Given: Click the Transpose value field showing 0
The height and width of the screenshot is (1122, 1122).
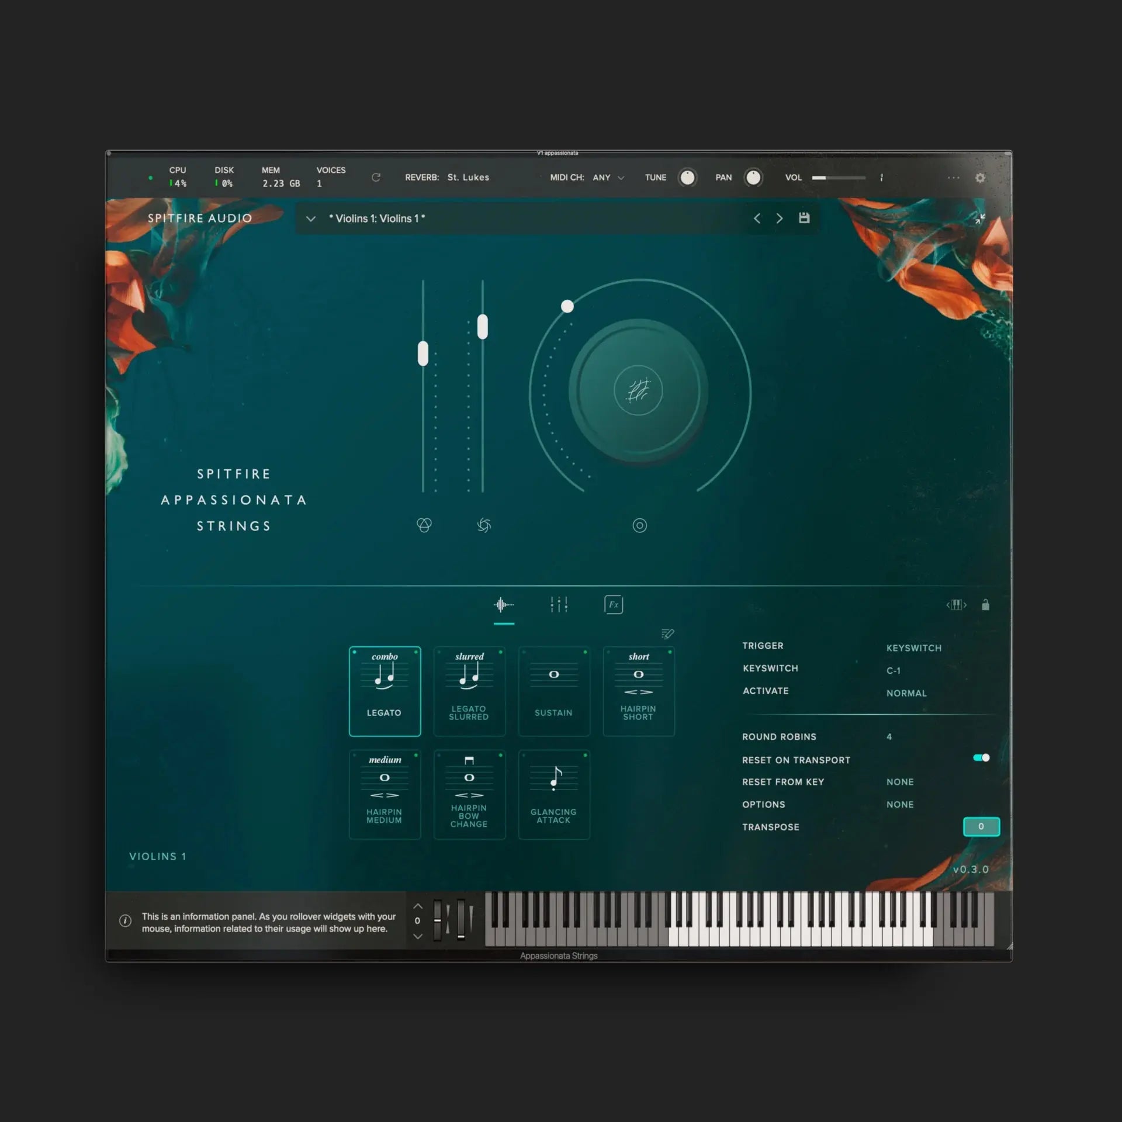Looking at the screenshot, I should click(981, 827).
